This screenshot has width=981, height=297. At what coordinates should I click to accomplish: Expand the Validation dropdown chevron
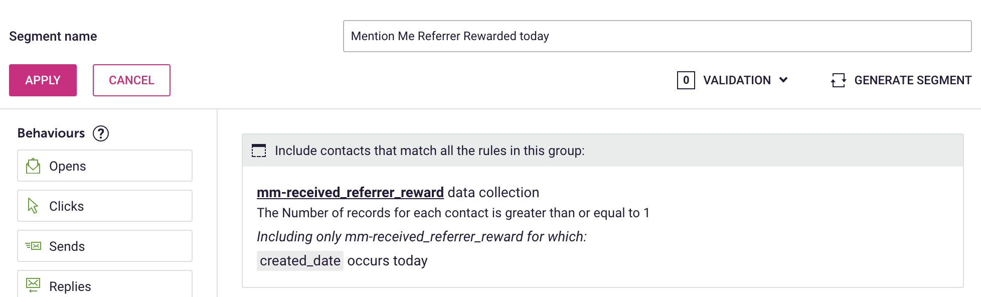pos(783,80)
